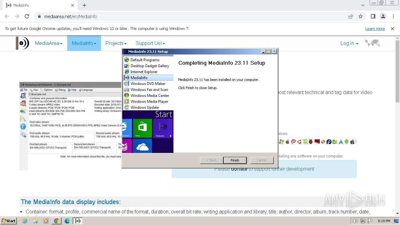The height and width of the screenshot is (225, 400).
Task: Click the share page icon in the address bar
Action: pos(351,16)
